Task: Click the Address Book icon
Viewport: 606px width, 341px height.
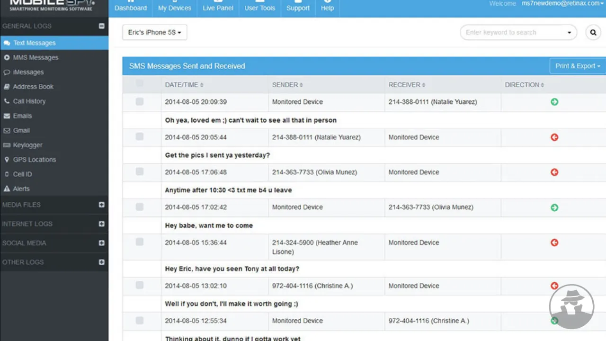Action: coord(7,87)
